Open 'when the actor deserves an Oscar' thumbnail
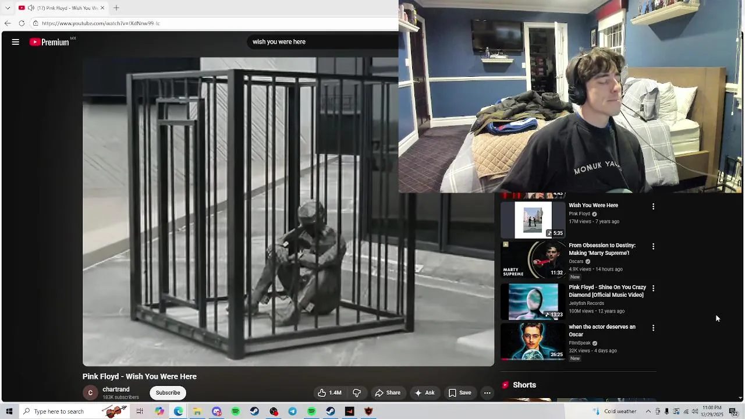This screenshot has width=745, height=419. pyautogui.click(x=533, y=342)
